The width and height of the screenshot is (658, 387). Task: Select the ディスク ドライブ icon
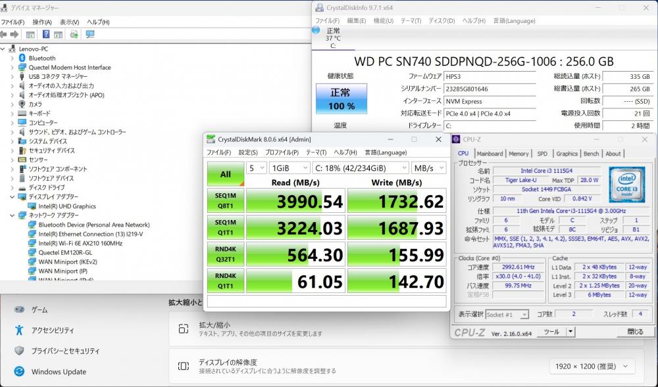[x=22, y=188]
